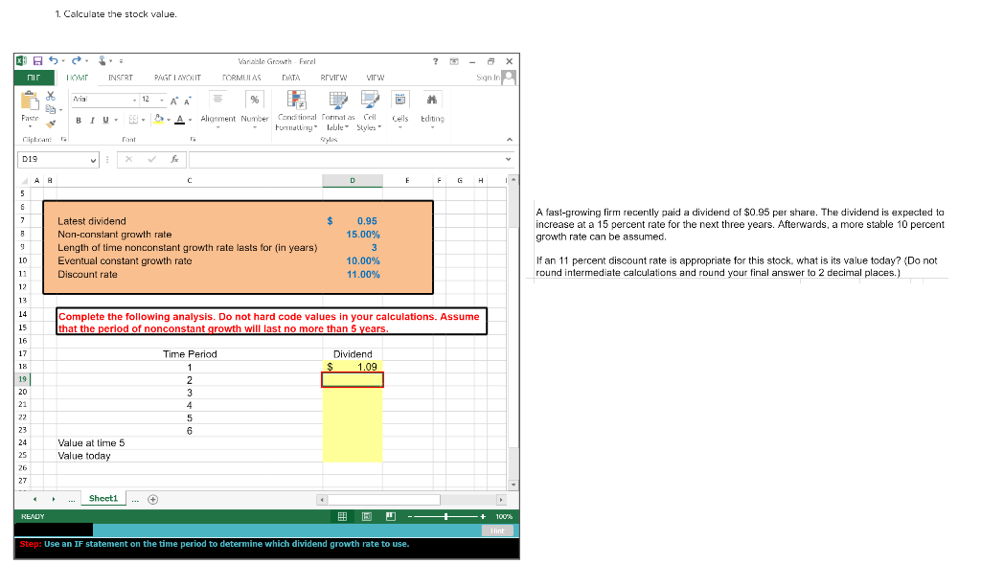Toggle italic formatting
The height and width of the screenshot is (564, 981).
pyautogui.click(x=92, y=118)
